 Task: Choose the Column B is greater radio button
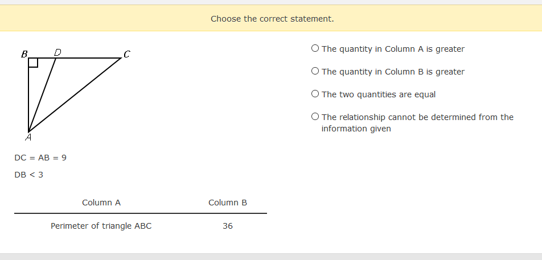315,71
